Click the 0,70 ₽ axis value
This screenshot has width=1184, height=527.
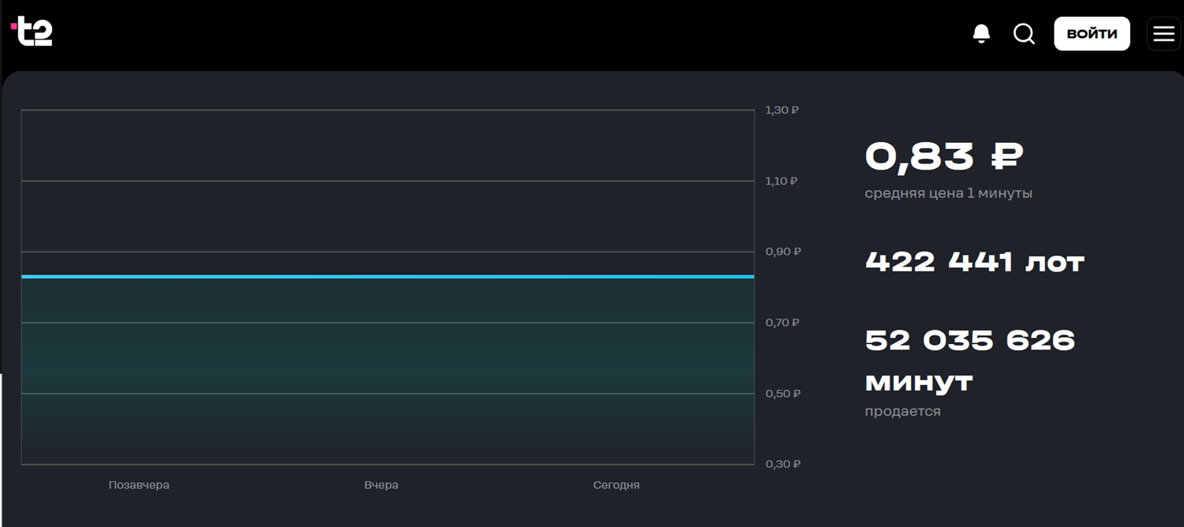pyautogui.click(x=782, y=323)
